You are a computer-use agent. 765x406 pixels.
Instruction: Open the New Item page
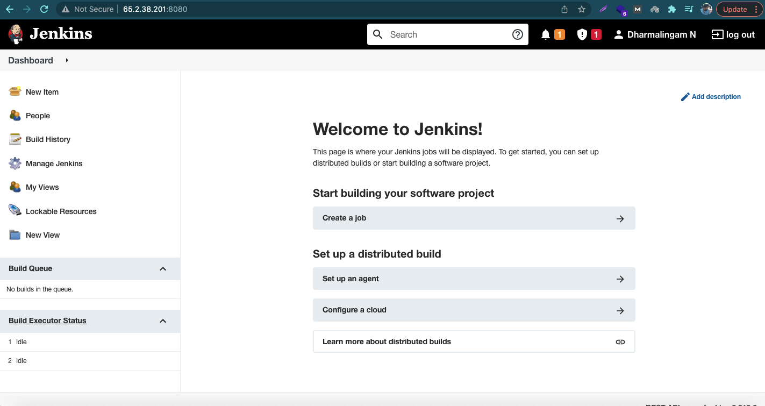42,92
